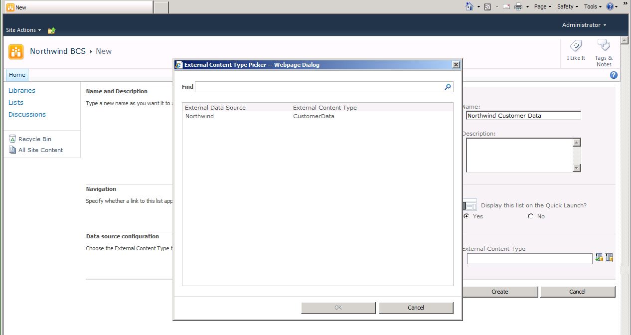The height and width of the screenshot is (335, 631).
Task: Click the check external content type icon
Action: (599, 258)
